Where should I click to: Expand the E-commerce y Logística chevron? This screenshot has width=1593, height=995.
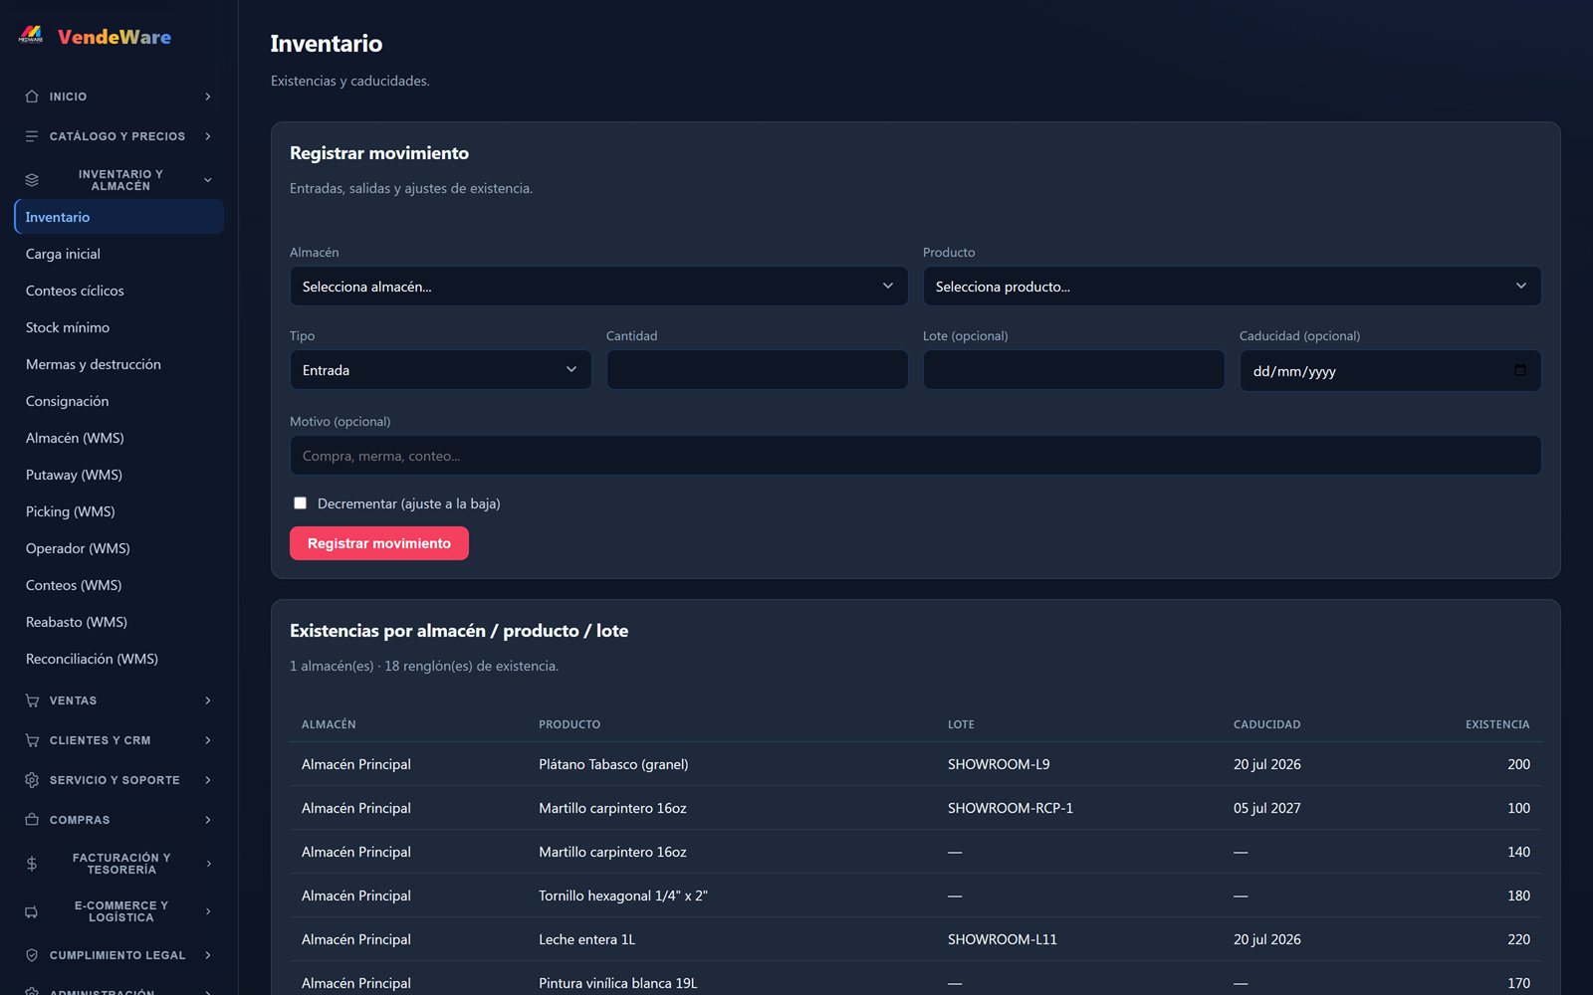tap(208, 911)
